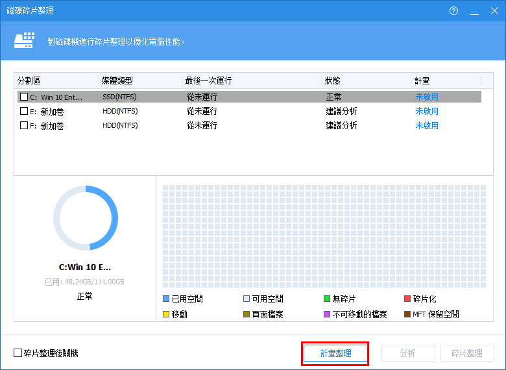
Task: Check the F: 新加卷 partition checkbox
Action: coord(24,125)
